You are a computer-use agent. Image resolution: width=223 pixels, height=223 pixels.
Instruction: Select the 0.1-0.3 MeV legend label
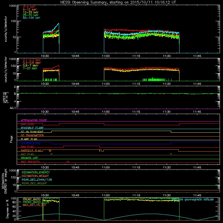[x=32, y=60]
